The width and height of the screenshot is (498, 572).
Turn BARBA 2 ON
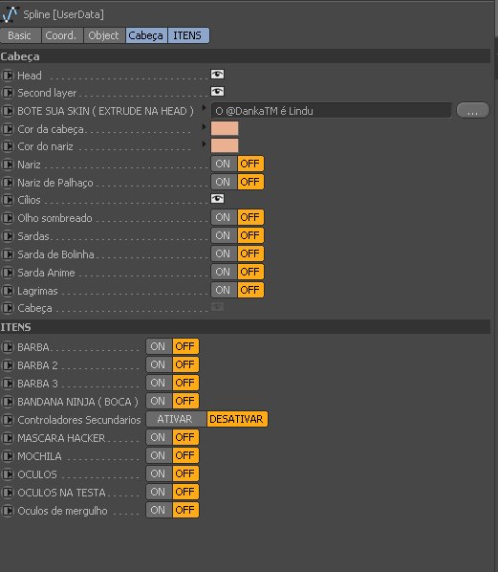(159, 364)
